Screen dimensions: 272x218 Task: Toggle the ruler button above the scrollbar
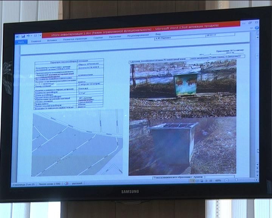click(x=257, y=33)
